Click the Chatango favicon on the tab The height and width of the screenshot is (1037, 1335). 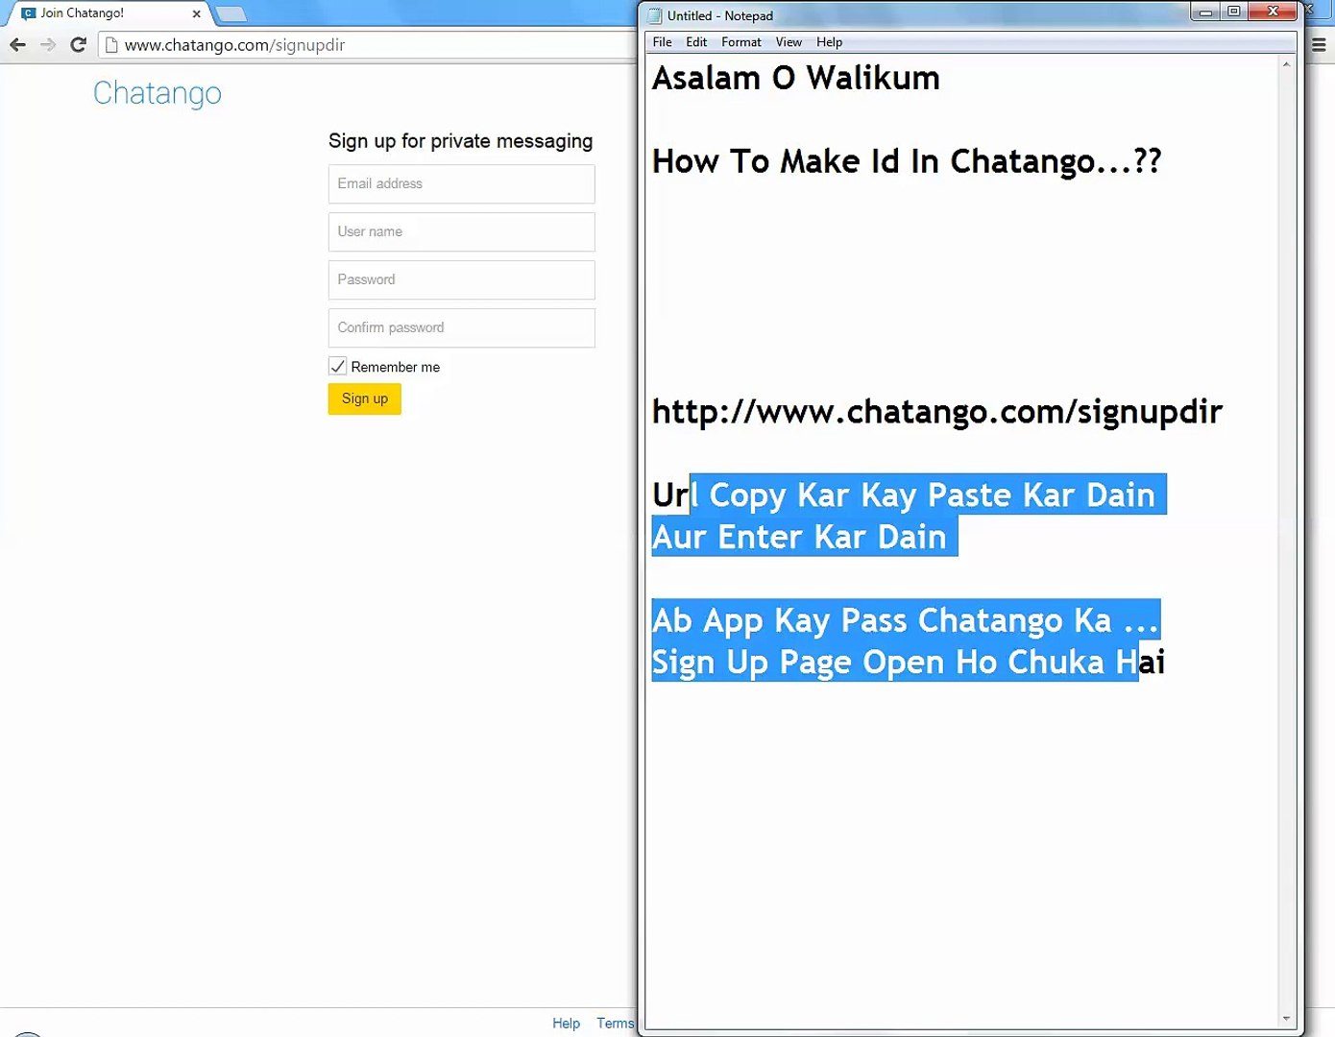[28, 13]
